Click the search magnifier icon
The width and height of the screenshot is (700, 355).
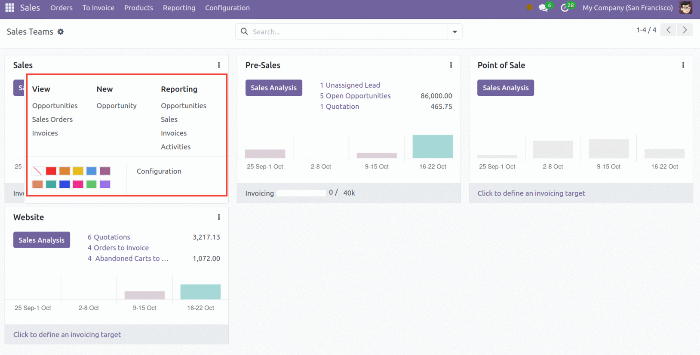[x=244, y=31]
